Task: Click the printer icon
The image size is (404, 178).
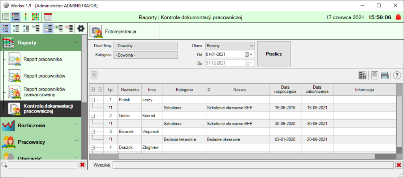Action: tap(385, 75)
